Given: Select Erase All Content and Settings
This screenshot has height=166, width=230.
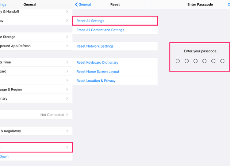Looking at the screenshot, I should tap(100, 30).
